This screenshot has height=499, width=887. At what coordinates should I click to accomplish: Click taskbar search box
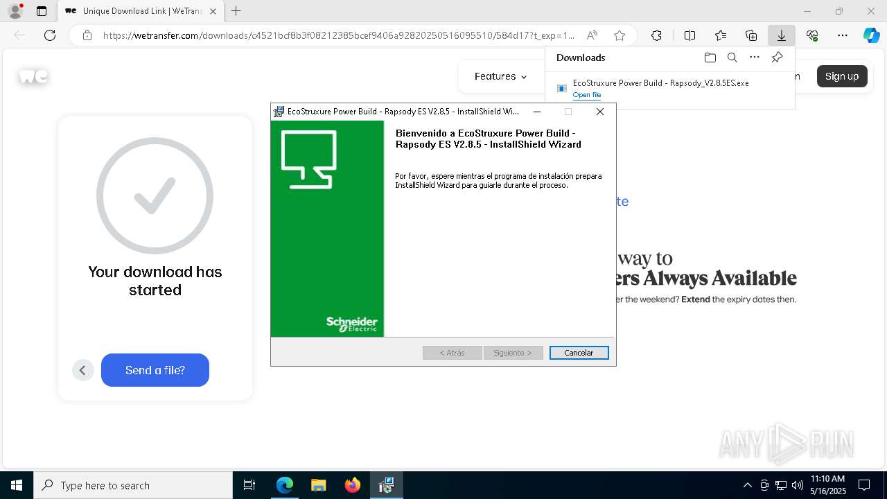coord(133,485)
